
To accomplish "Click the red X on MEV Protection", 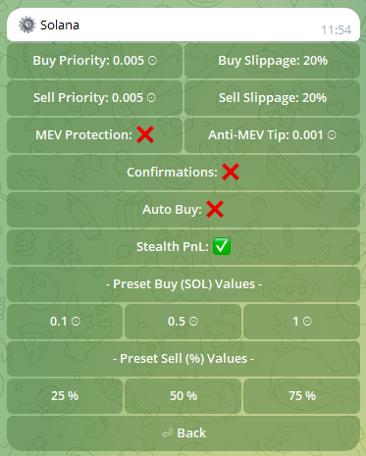I will pos(145,134).
